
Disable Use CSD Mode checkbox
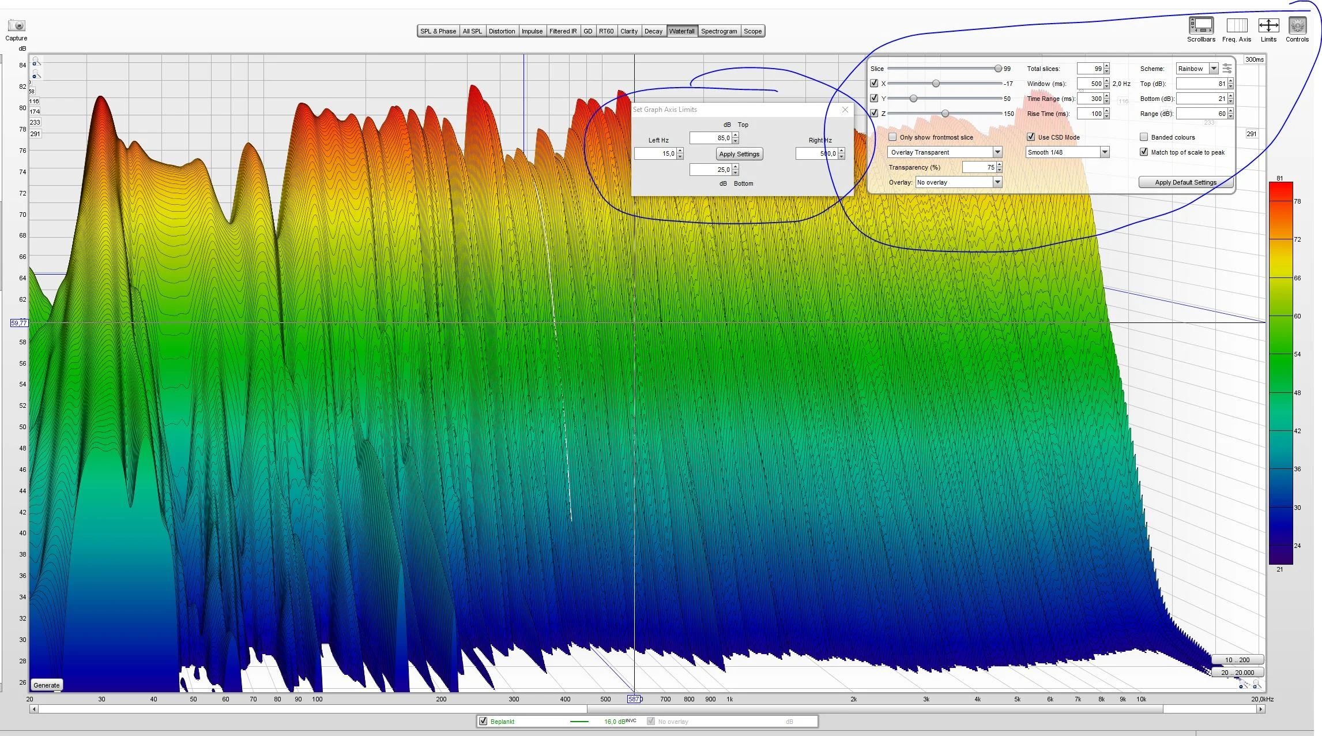[1031, 137]
